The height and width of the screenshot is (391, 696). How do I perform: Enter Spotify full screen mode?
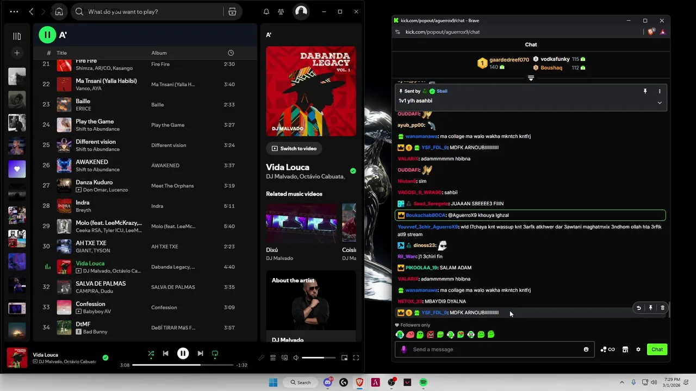coord(356,358)
